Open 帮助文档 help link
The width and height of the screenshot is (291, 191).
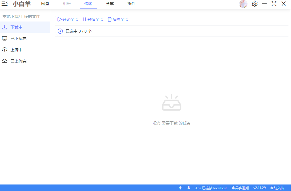pos(277,188)
